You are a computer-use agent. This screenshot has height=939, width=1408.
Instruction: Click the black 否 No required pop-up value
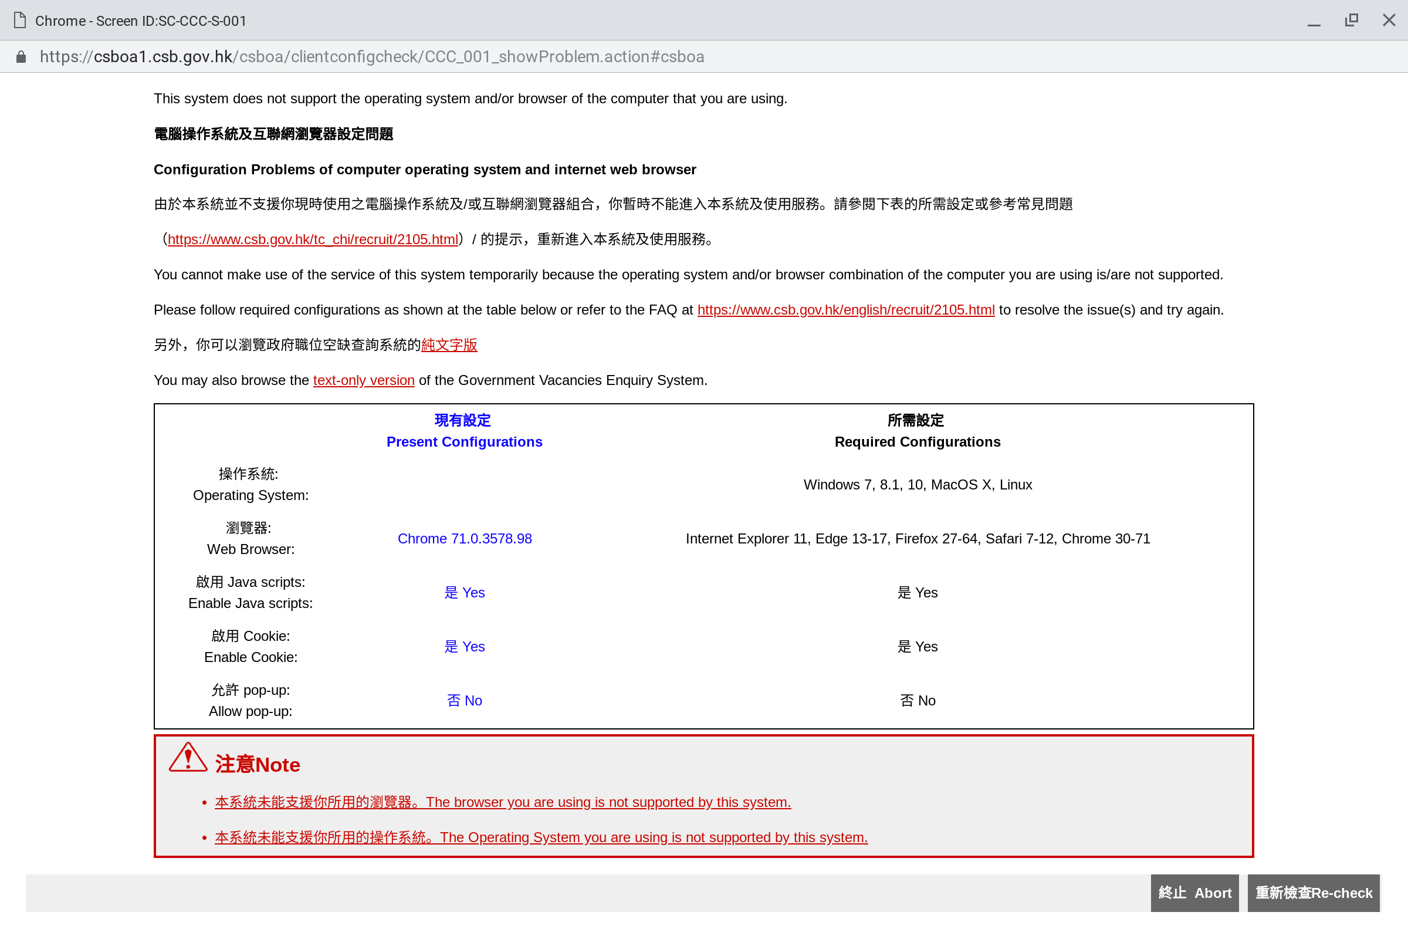(918, 701)
